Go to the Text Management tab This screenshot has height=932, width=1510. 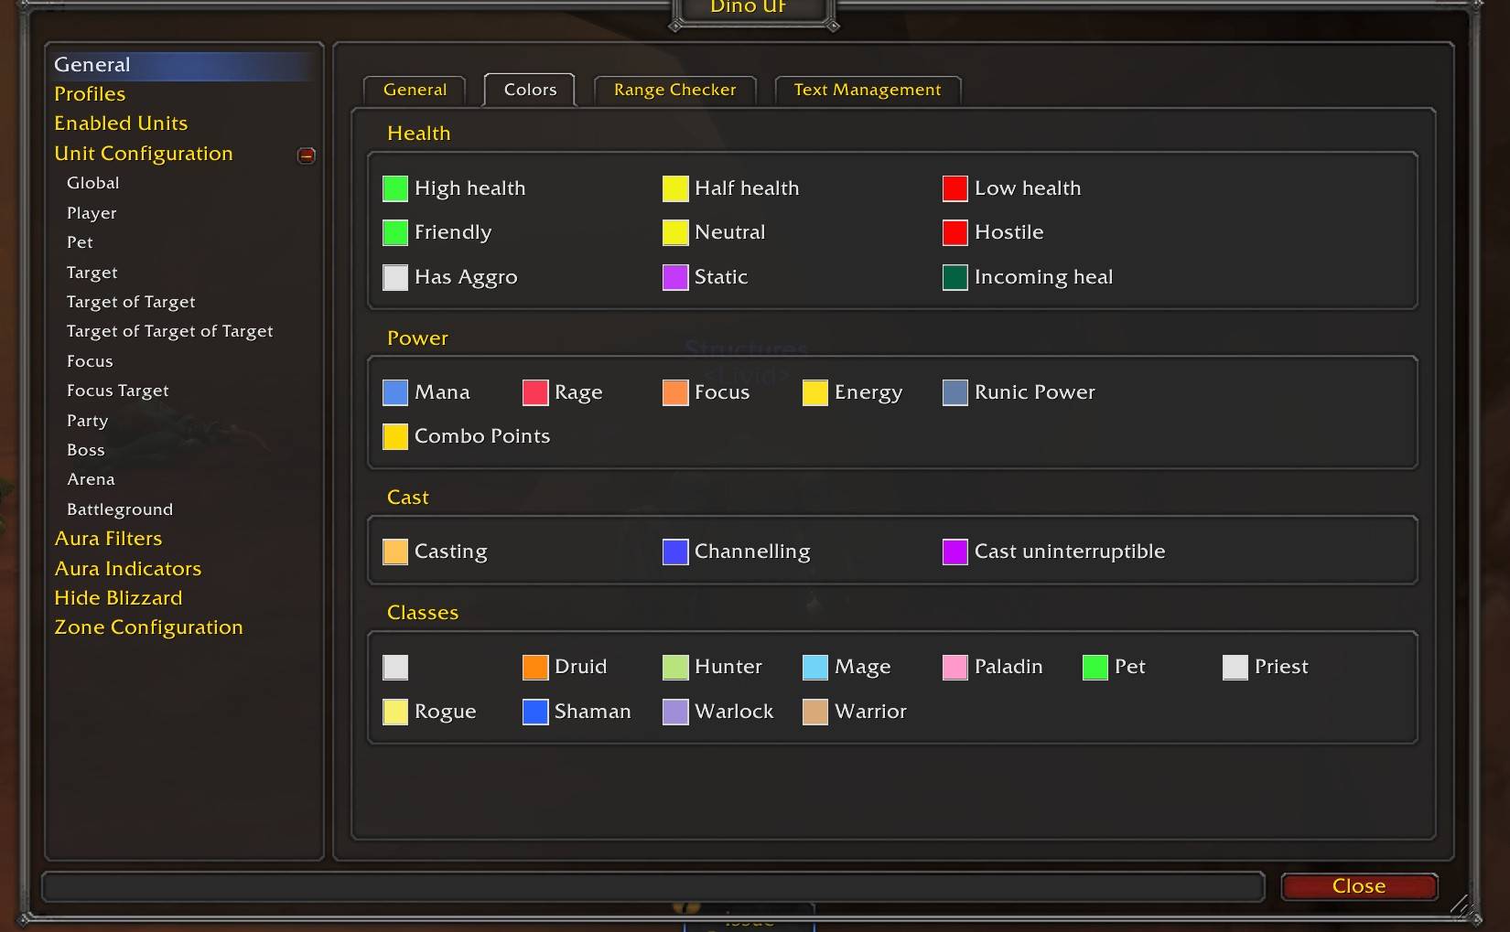coord(868,90)
